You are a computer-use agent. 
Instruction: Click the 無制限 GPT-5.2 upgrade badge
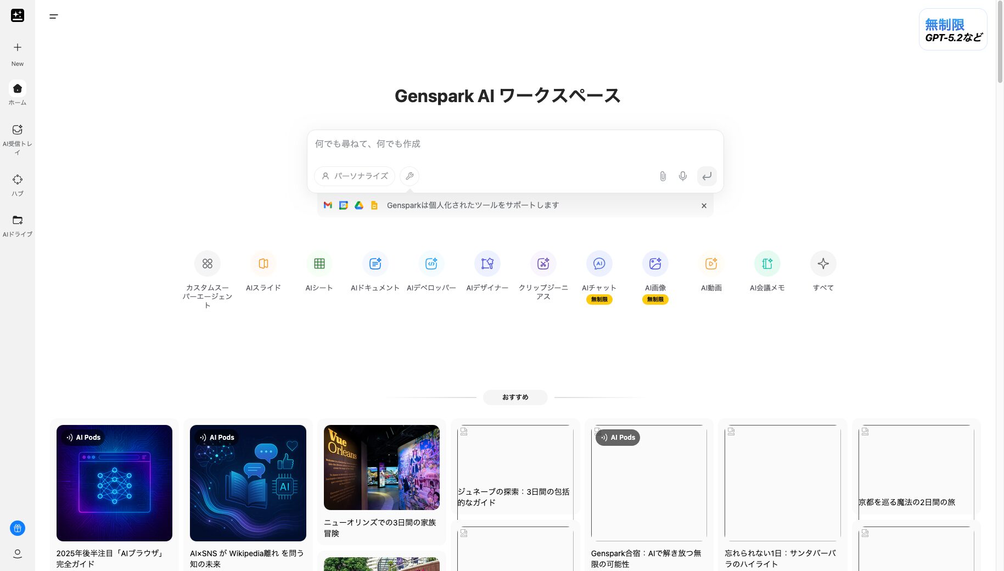coord(953,29)
